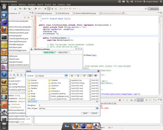Open Terminal from the Ubuntu launcher

[x=4, y=37]
